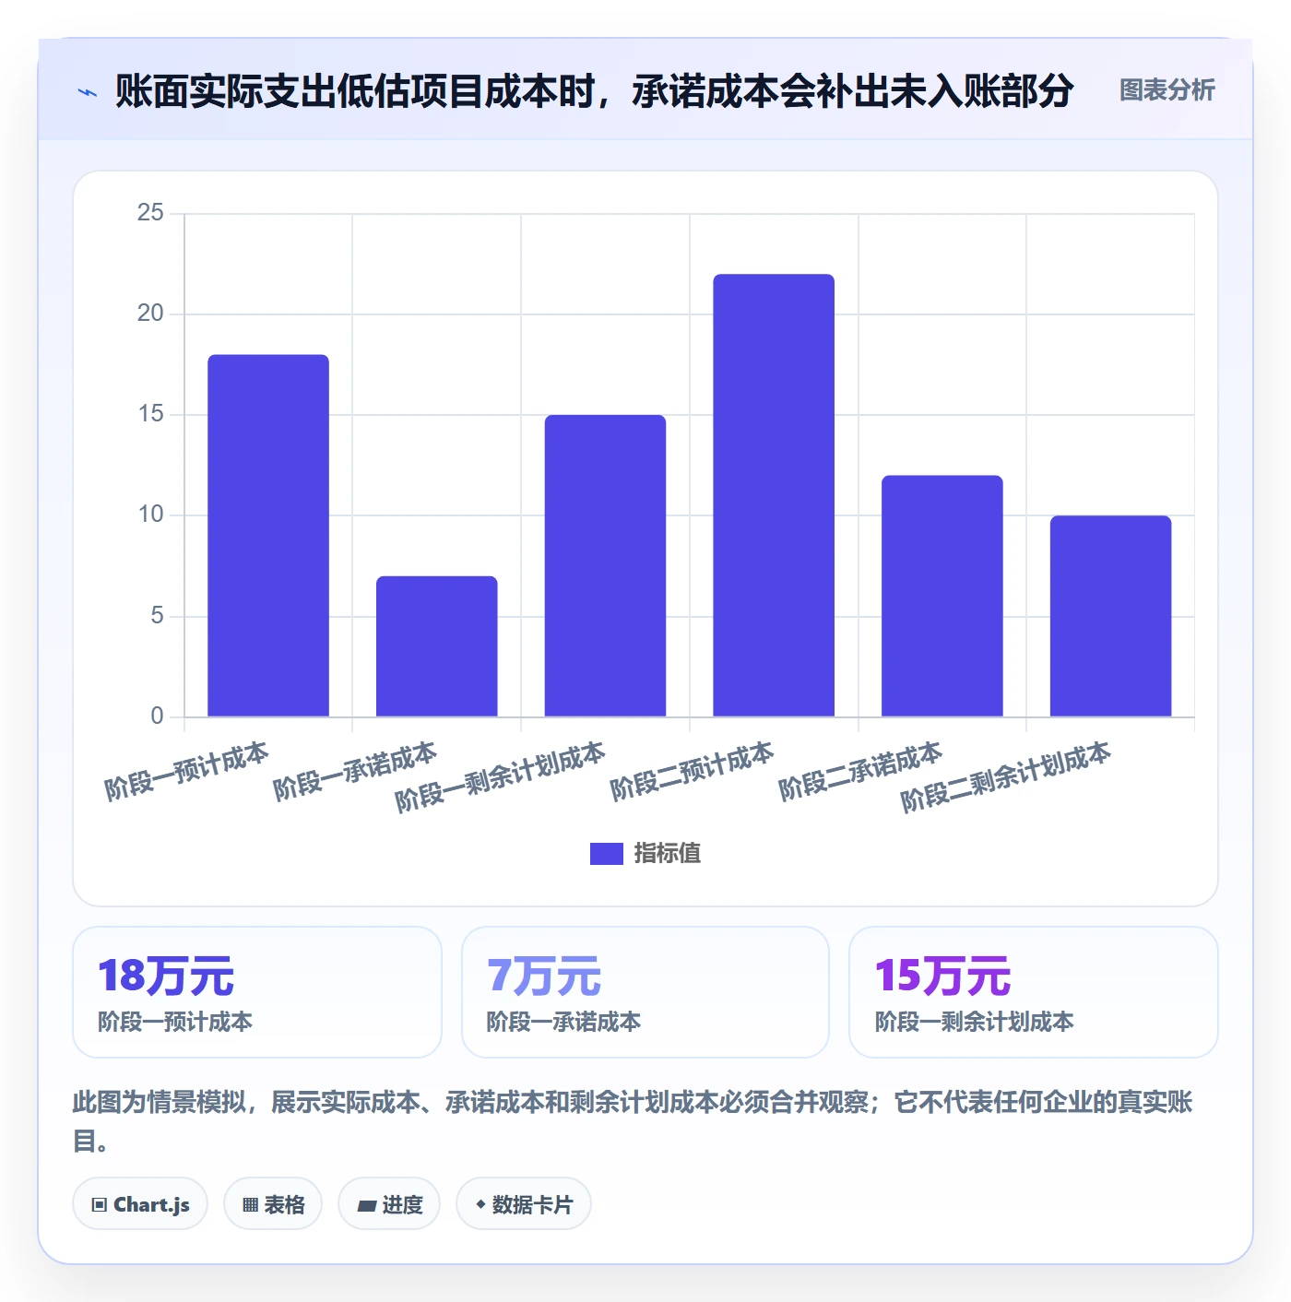Click the 进度 tag chip

click(389, 1204)
